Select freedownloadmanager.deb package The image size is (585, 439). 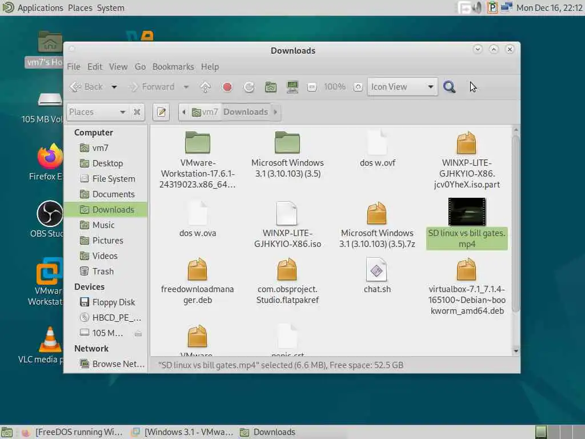click(197, 281)
